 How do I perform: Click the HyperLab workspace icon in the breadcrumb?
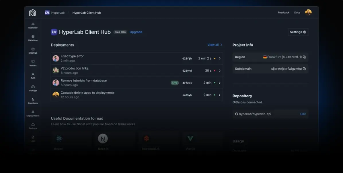point(47,13)
